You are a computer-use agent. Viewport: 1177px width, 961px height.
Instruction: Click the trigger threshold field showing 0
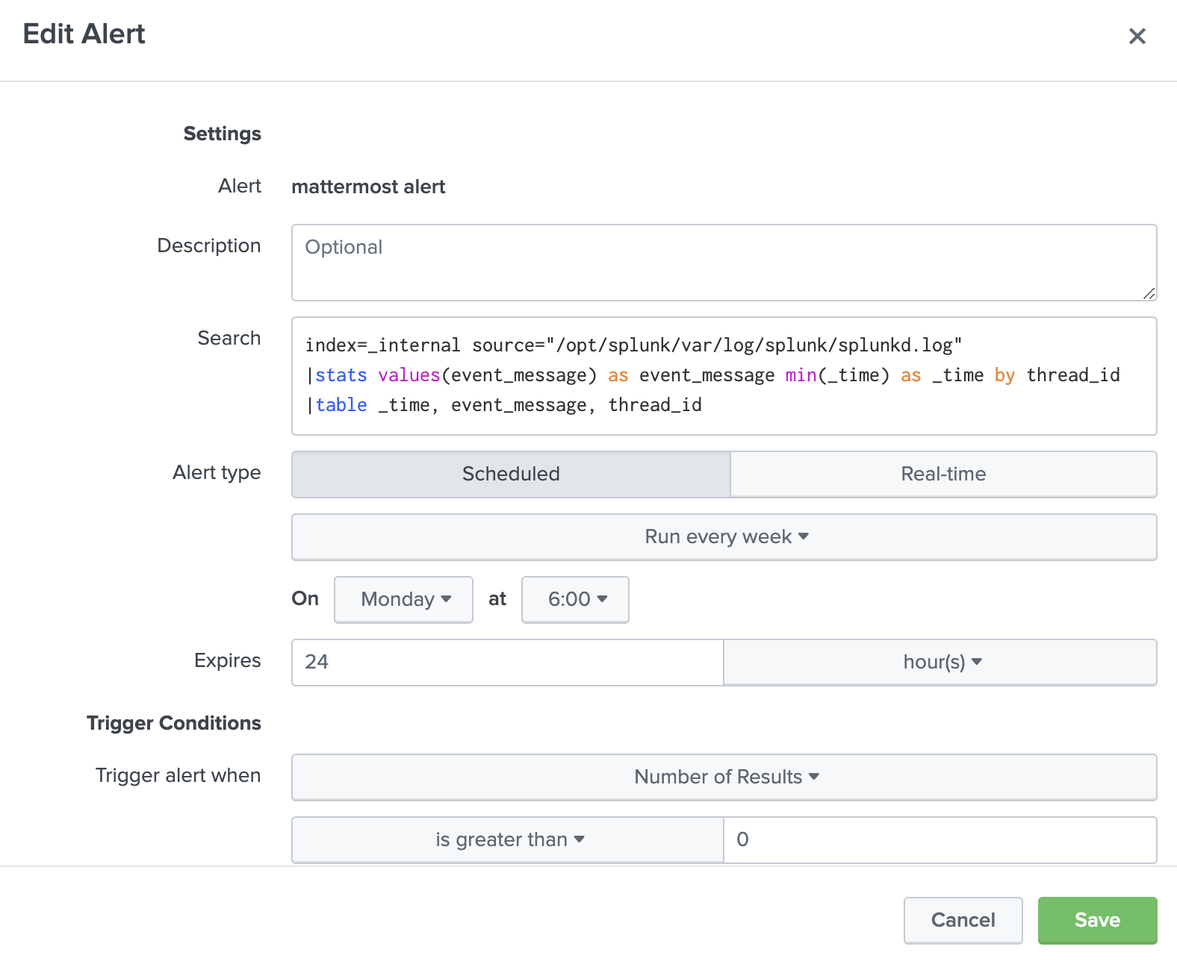(x=940, y=839)
